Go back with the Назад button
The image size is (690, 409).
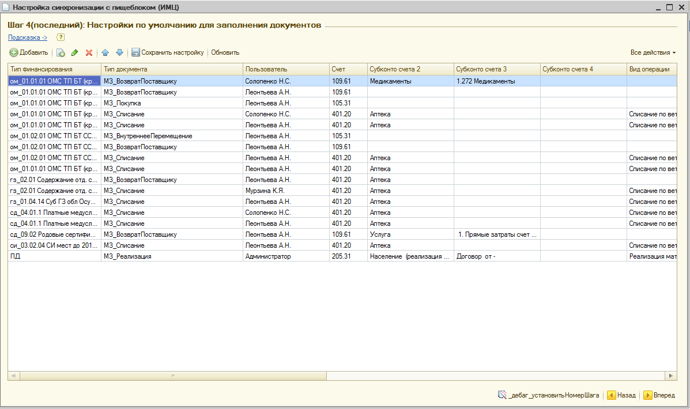tap(621, 395)
